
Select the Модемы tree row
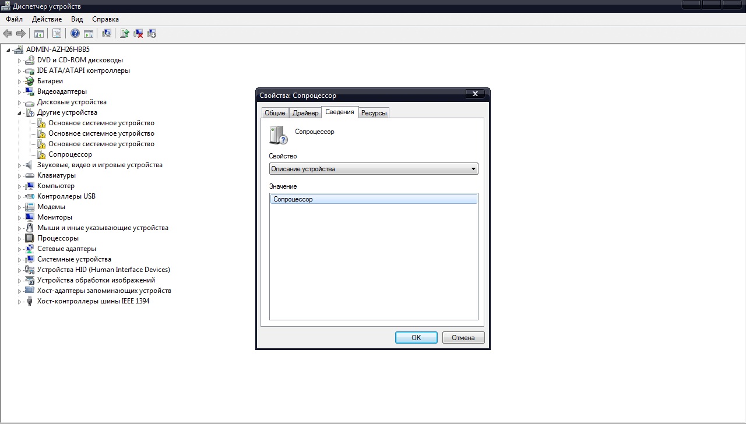[51, 207]
